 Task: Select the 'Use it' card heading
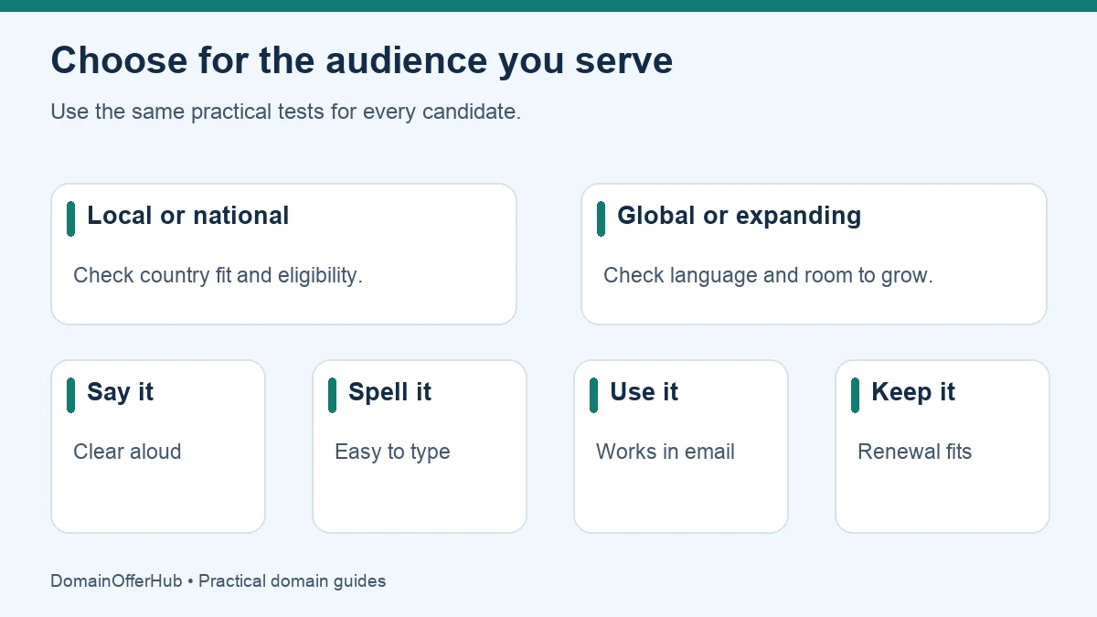click(x=644, y=392)
